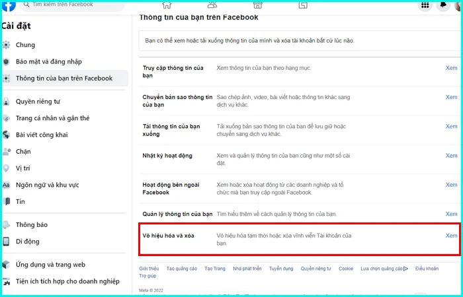Click the shield icon beside Bảo mật và đăng nhập
This screenshot has height=297, width=463.
pyautogui.click(x=6, y=61)
